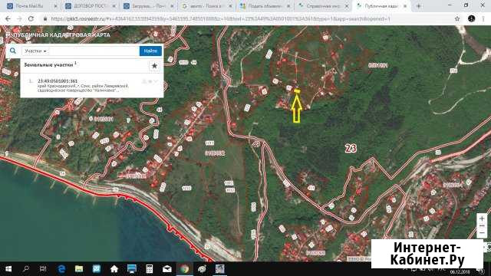Click the Windows Start button

click(x=8, y=269)
